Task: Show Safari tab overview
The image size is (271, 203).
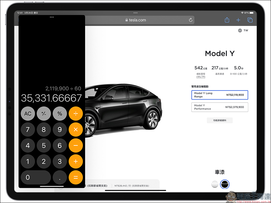Action: 250,20
